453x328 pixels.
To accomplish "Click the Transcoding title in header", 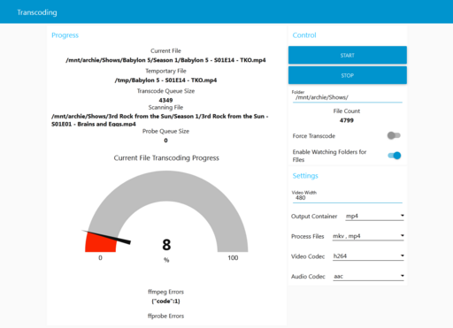I will (x=37, y=12).
